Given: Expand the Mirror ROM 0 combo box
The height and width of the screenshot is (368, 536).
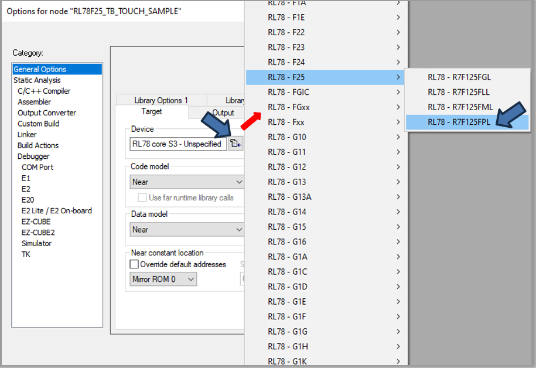Looking at the screenshot, I should pos(163,280).
